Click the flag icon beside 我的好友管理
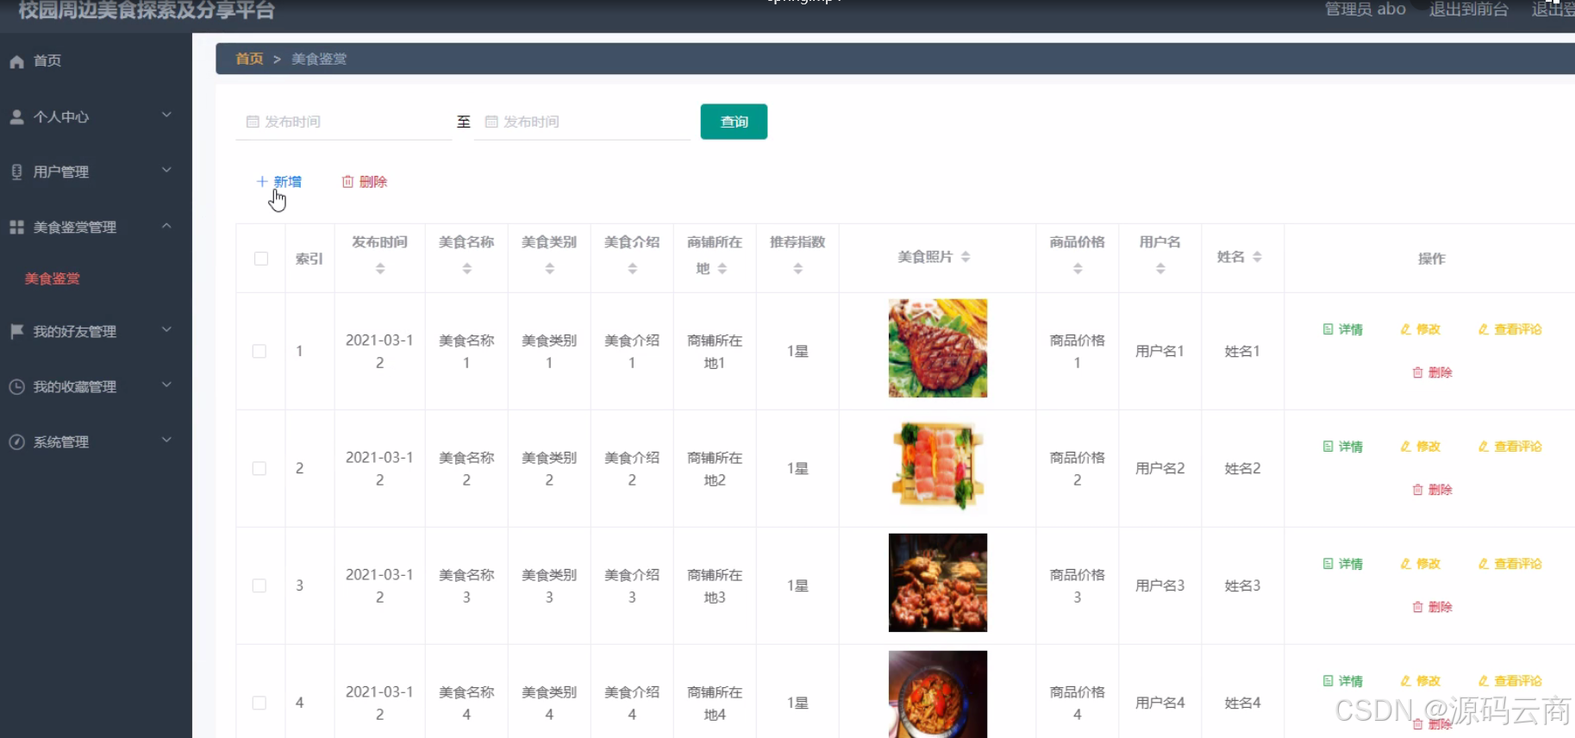Image resolution: width=1575 pixels, height=738 pixels. pyautogui.click(x=16, y=331)
